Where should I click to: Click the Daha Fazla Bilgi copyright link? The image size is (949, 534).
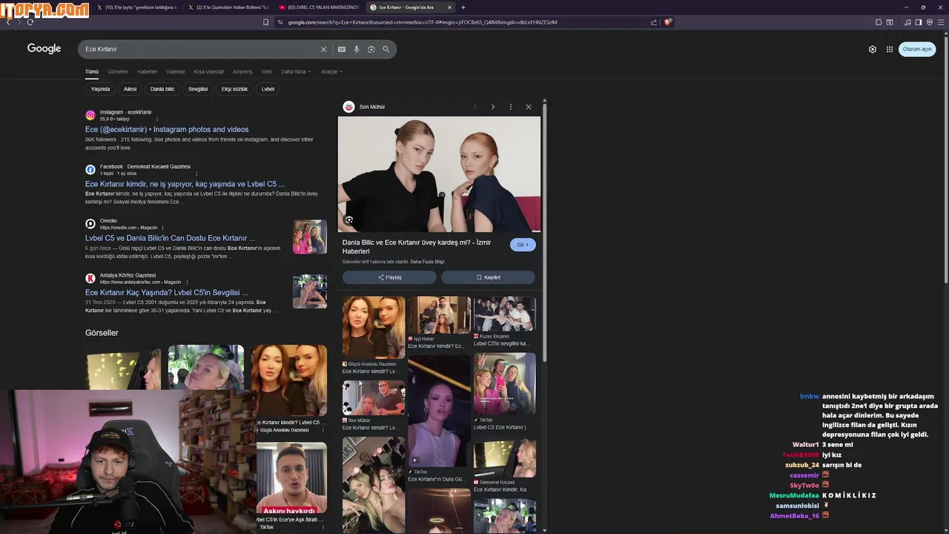[x=427, y=262]
